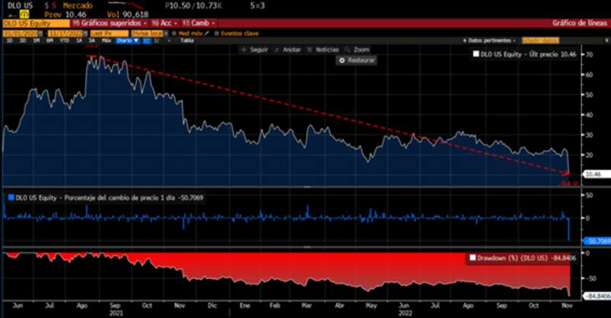611x318 pixels.
Task: Click the yellow alert bell icon
Action: click(24, 14)
